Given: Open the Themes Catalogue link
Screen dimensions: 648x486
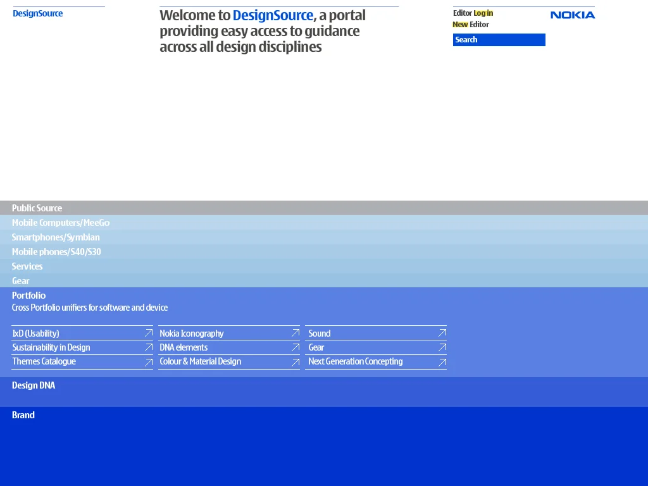Looking at the screenshot, I should click(x=44, y=361).
